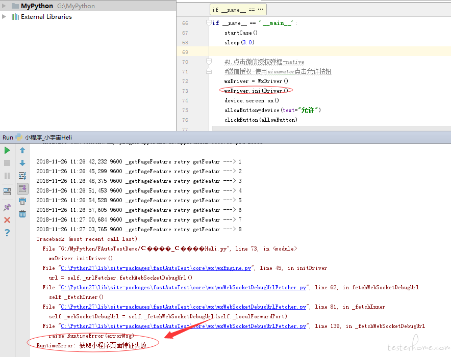This screenshot has width=451, height=357.
Task: Close the run session with the red X
Action: [7, 220]
